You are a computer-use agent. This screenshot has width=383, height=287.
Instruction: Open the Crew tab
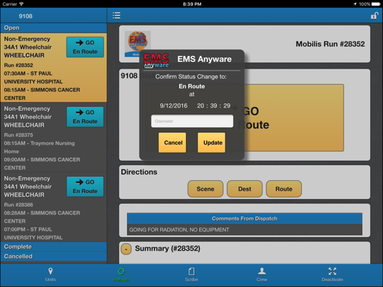pos(262,275)
